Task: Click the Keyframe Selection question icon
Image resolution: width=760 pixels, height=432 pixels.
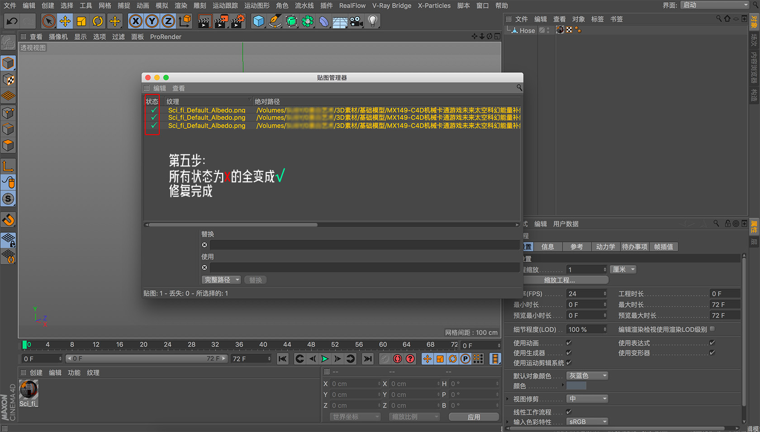Action: [410, 359]
